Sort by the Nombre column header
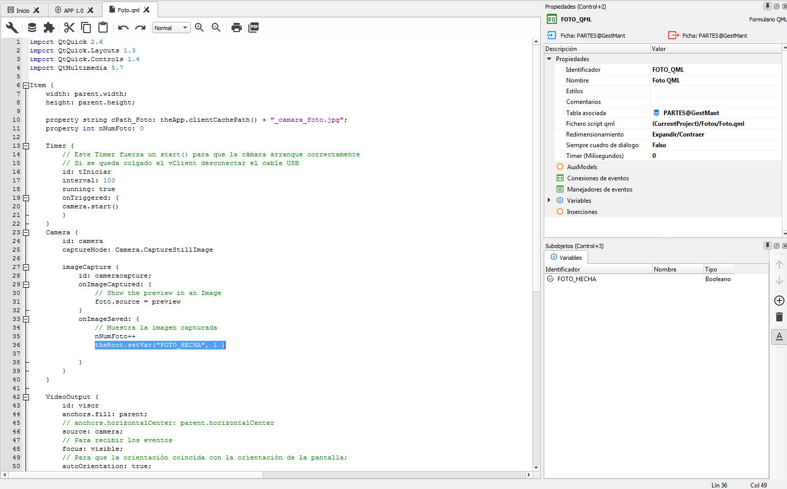Viewport: 787px width, 489px height. point(678,269)
